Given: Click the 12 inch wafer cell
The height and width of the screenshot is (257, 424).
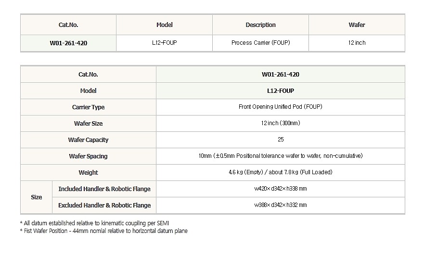Looking at the screenshot, I should coord(357,43).
